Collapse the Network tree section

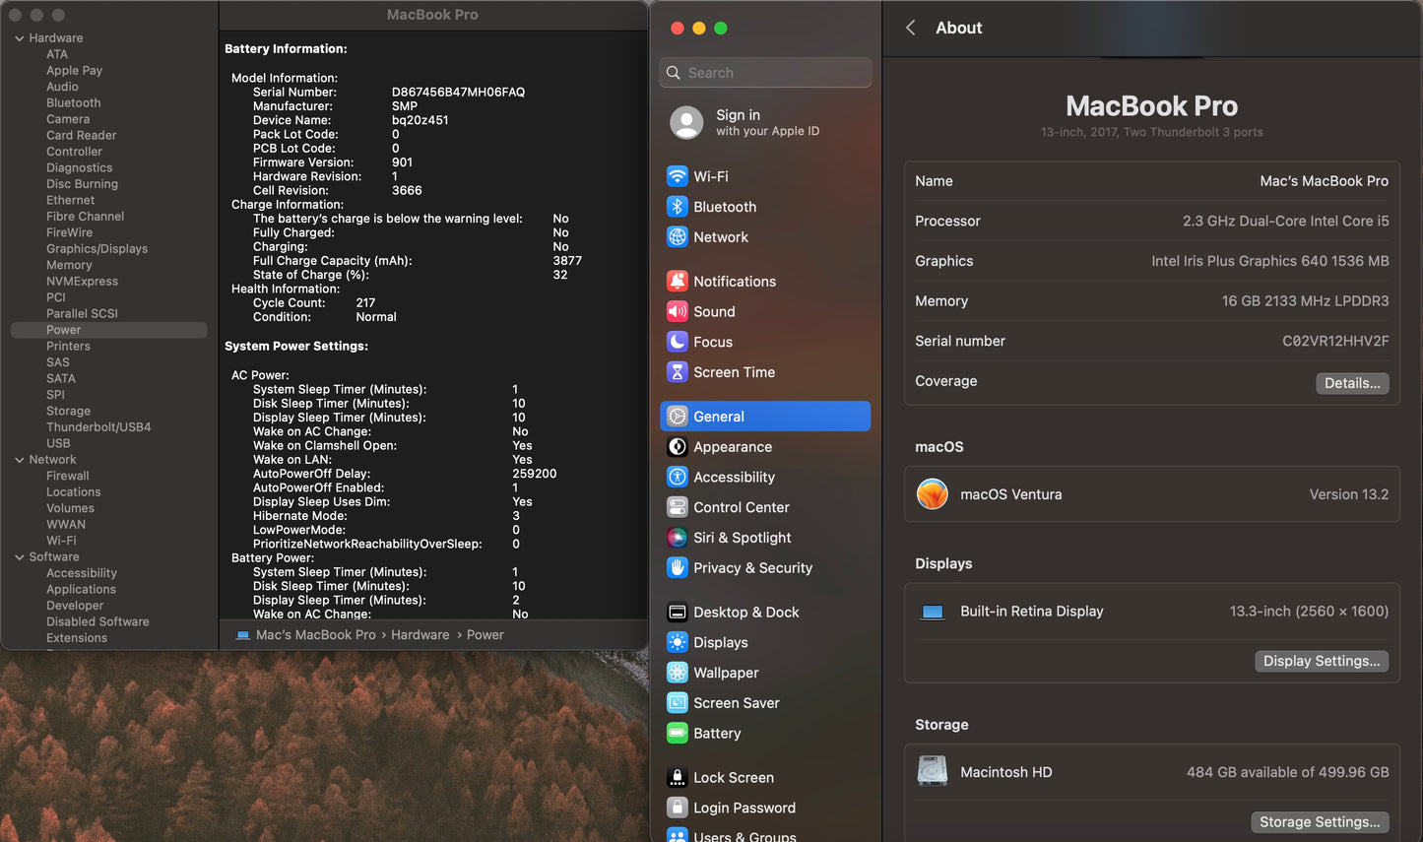point(19,460)
